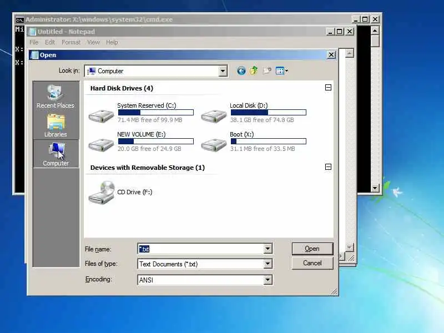Open Notepad Edit menu
This screenshot has height=333, width=444.
50,42
